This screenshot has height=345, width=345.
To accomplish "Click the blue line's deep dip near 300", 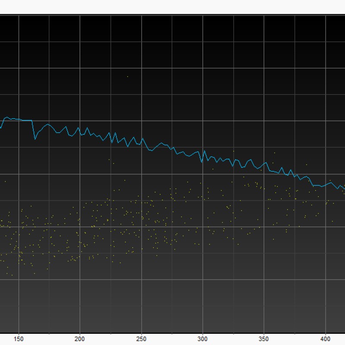I will 202,162.
